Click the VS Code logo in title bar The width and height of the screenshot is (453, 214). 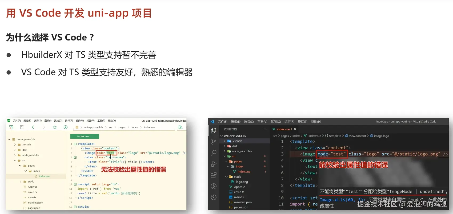click(x=212, y=122)
